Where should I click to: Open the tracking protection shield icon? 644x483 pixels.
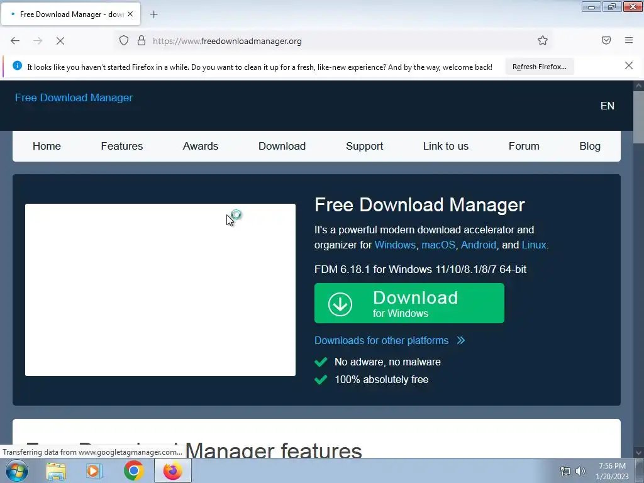[x=124, y=41]
